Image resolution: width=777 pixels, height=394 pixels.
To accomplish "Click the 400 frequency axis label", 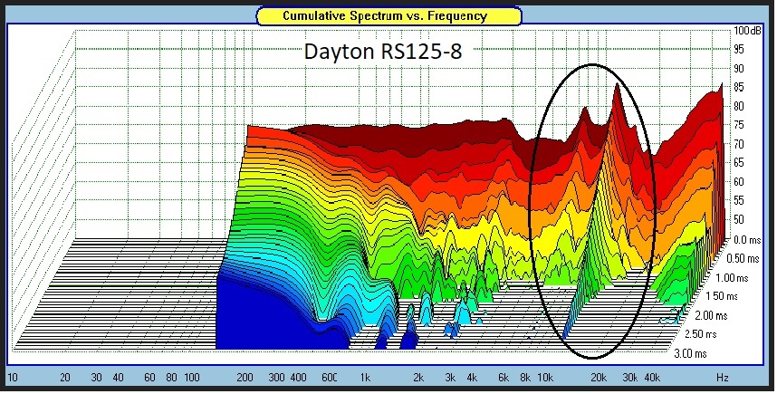I will pyautogui.click(x=298, y=378).
